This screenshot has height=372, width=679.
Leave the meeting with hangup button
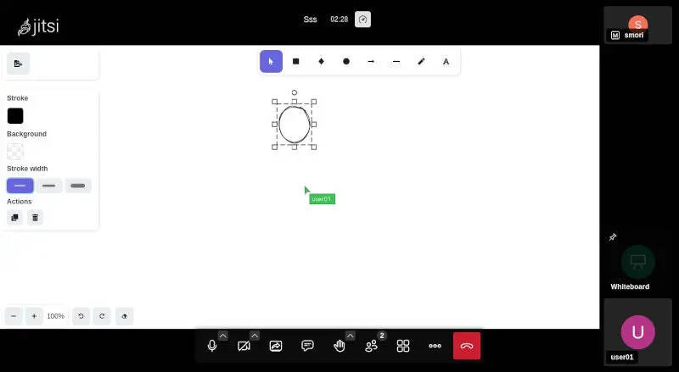pyautogui.click(x=467, y=346)
